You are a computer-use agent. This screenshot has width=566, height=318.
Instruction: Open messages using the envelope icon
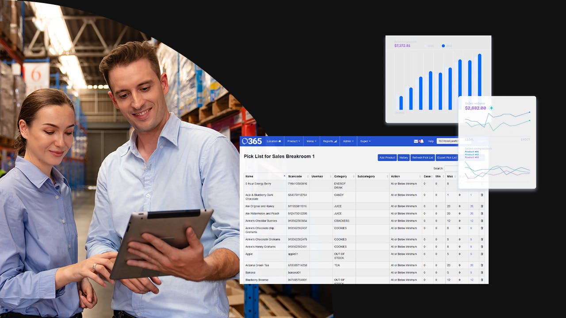pos(415,141)
